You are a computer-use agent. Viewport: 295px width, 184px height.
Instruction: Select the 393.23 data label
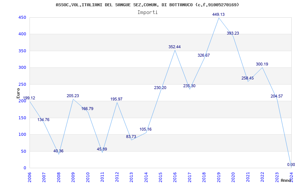click(233, 33)
